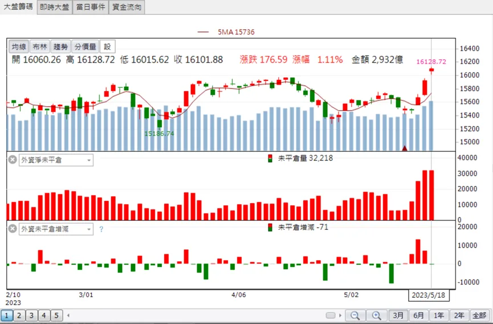Click the zoom in magnifier icon
This screenshot has width=493, height=324.
coord(377,315)
